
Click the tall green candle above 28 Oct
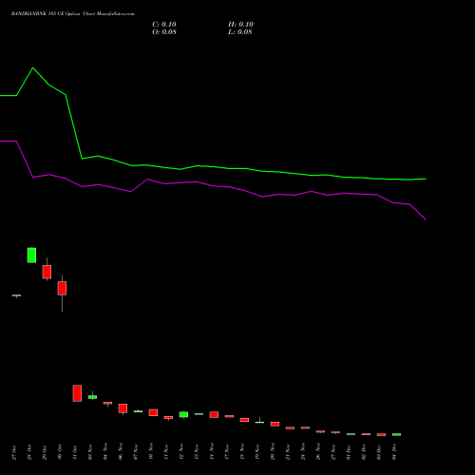(31, 256)
